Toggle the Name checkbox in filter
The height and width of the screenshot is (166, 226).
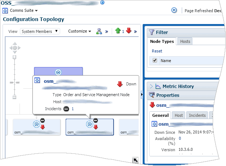[x=154, y=60]
